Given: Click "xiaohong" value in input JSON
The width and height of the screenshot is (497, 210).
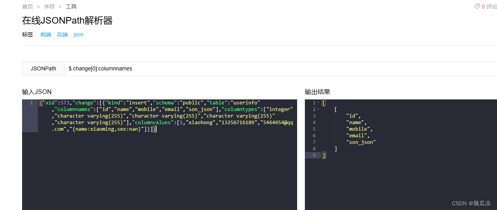Looking at the screenshot, I should 201,123.
